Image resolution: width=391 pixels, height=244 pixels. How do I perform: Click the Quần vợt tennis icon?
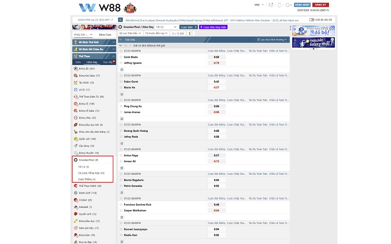75,139
